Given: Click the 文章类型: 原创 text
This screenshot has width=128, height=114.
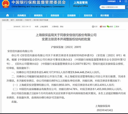Looking at the screenshot, I should click(58, 27).
